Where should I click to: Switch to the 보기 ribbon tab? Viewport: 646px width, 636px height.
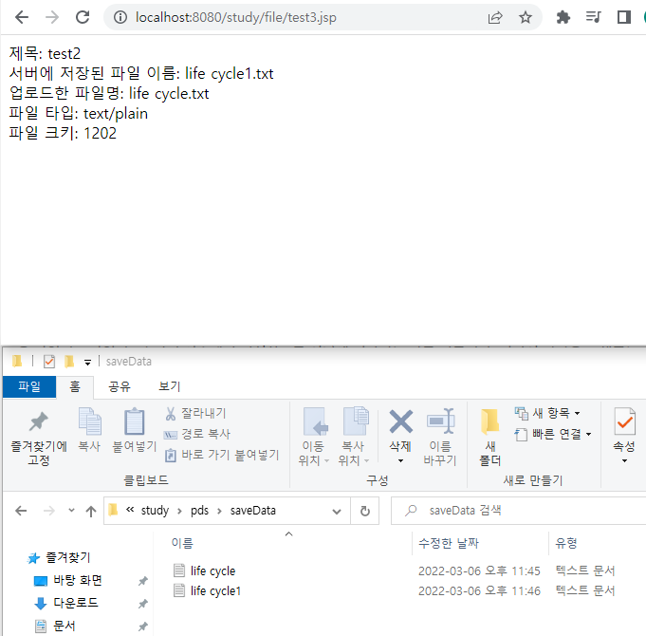(x=170, y=386)
